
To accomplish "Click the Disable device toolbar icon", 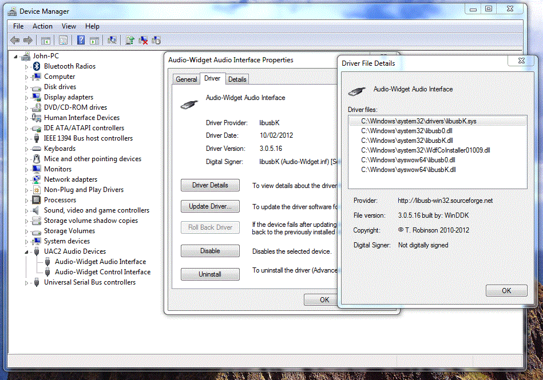I will click(x=156, y=41).
